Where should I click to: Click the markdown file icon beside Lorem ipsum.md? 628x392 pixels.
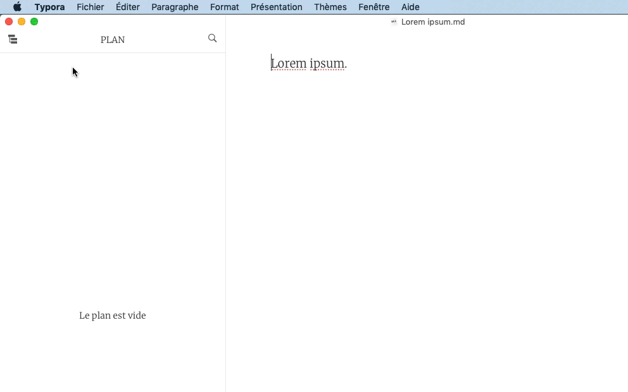392,21
